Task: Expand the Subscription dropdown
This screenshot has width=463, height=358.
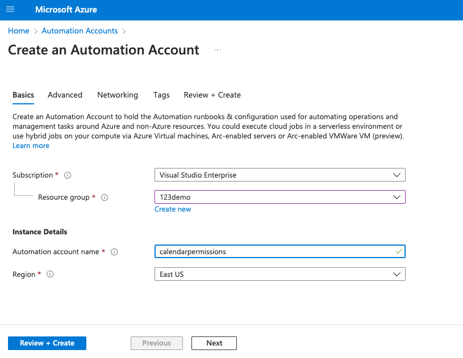Action: 280,175
